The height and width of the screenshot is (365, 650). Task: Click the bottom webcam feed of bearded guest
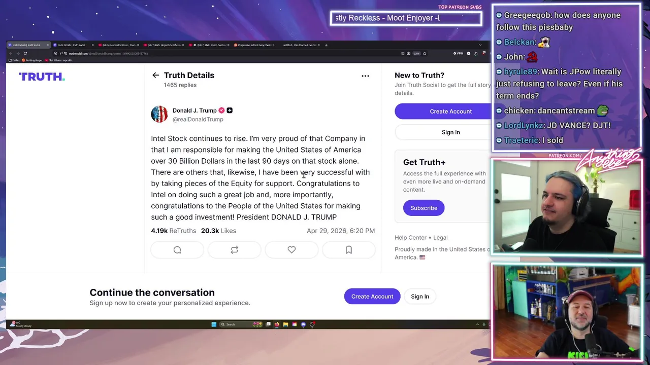pos(567,312)
